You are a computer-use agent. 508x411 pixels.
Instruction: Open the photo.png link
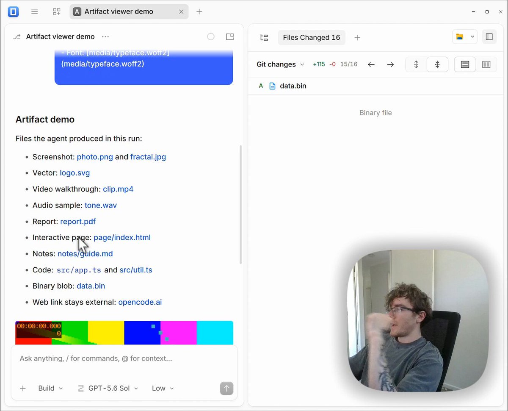[95, 157]
